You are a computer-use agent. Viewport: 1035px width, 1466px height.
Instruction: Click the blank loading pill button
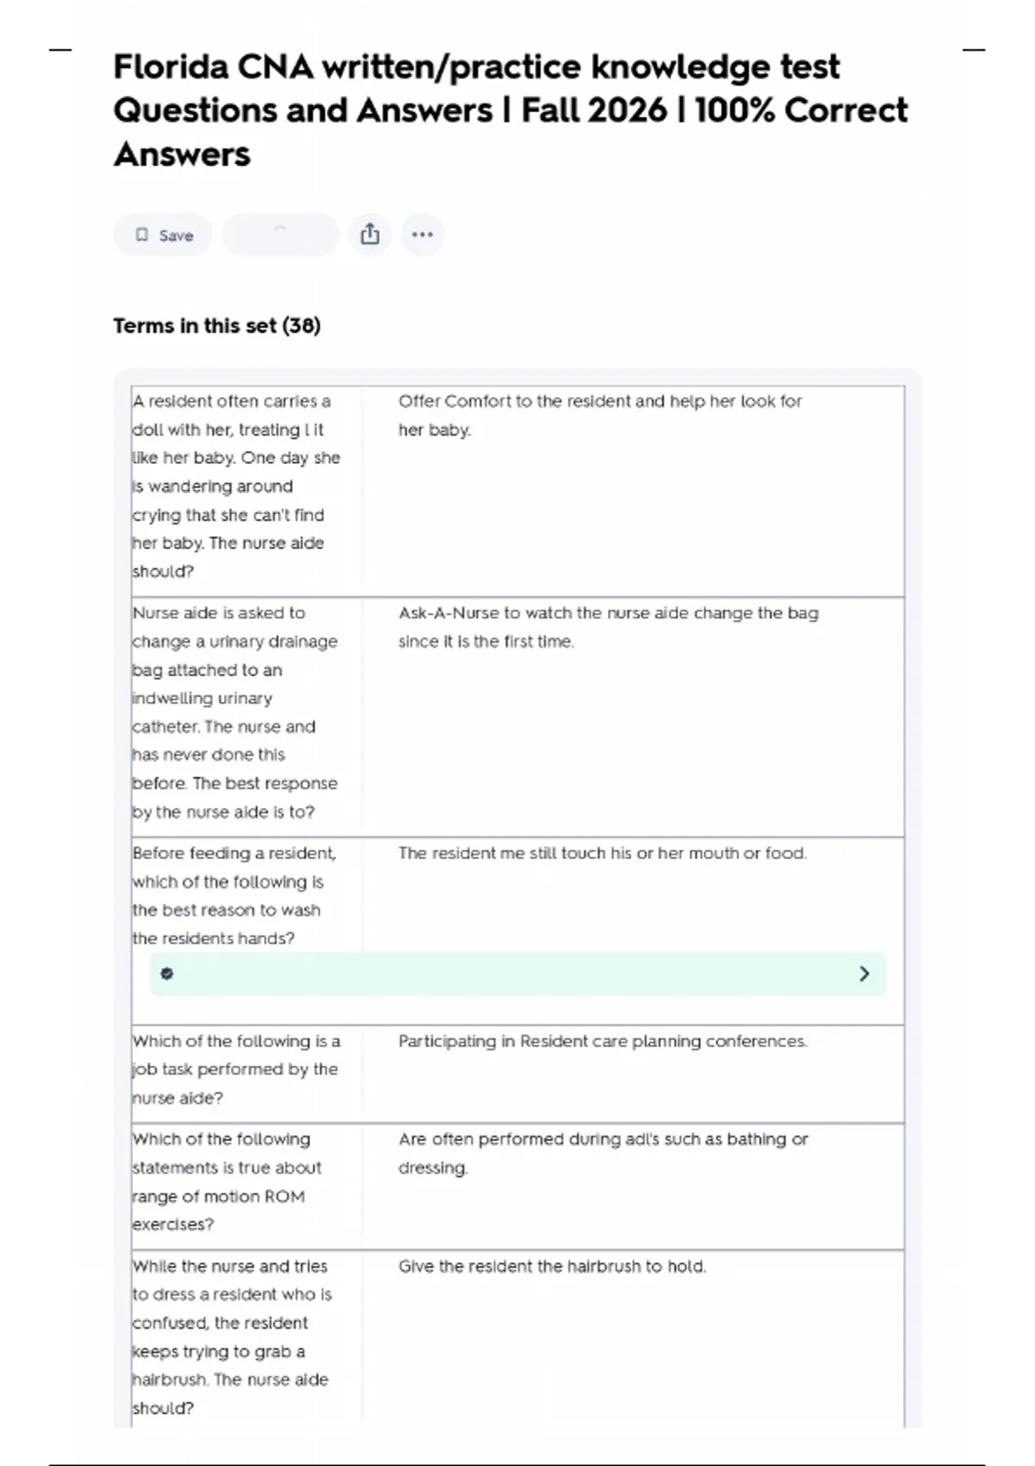pyautogui.click(x=279, y=235)
